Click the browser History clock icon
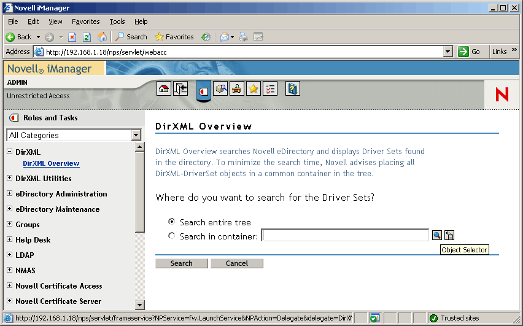Image resolution: width=523 pixels, height=326 pixels. 206,37
